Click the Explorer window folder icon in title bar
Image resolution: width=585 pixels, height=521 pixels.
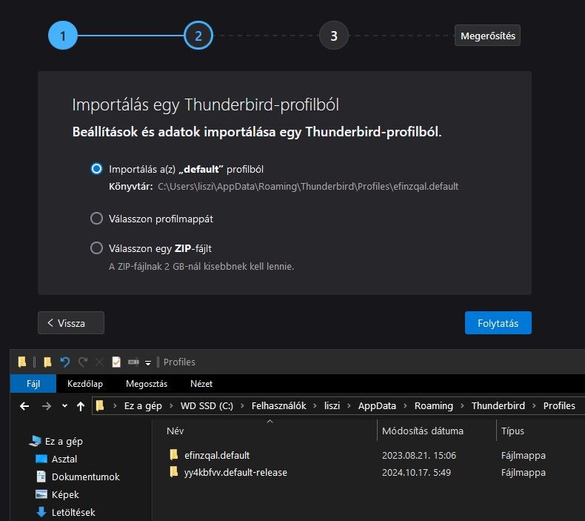[x=22, y=362]
